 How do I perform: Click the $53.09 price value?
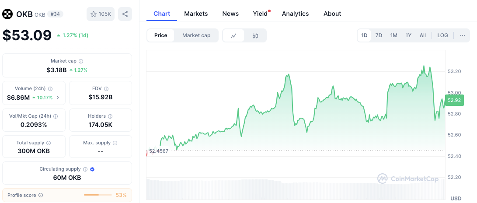(x=27, y=35)
